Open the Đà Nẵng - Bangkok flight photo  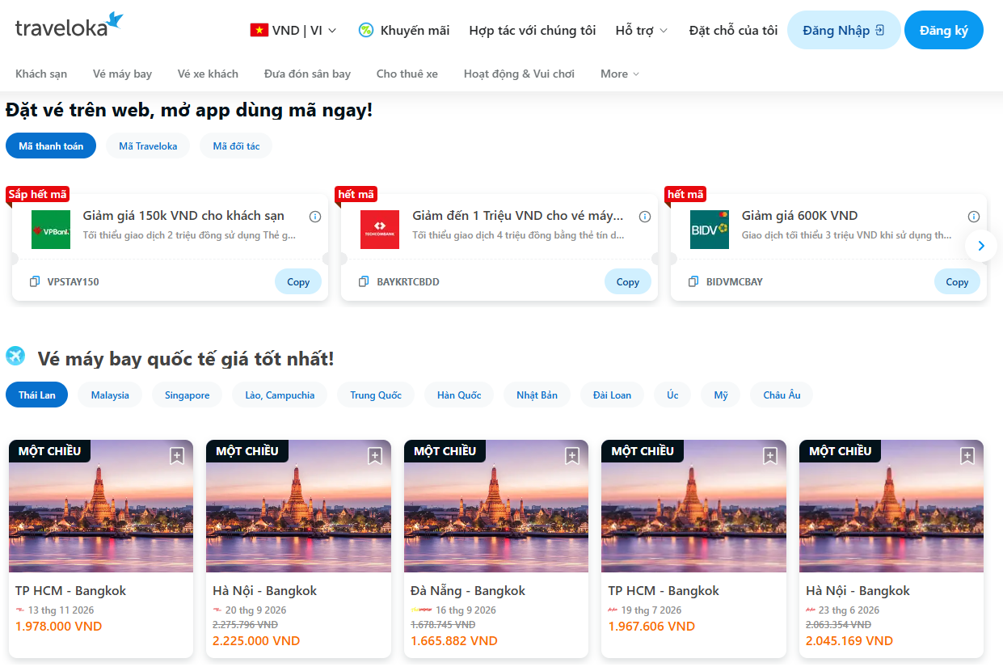pyautogui.click(x=496, y=506)
